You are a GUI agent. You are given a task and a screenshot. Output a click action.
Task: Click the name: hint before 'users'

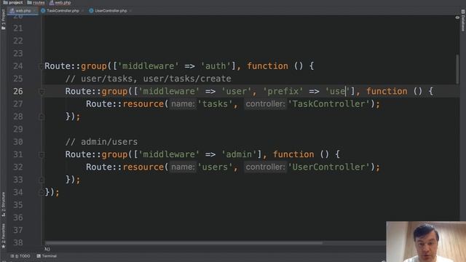tap(183, 167)
